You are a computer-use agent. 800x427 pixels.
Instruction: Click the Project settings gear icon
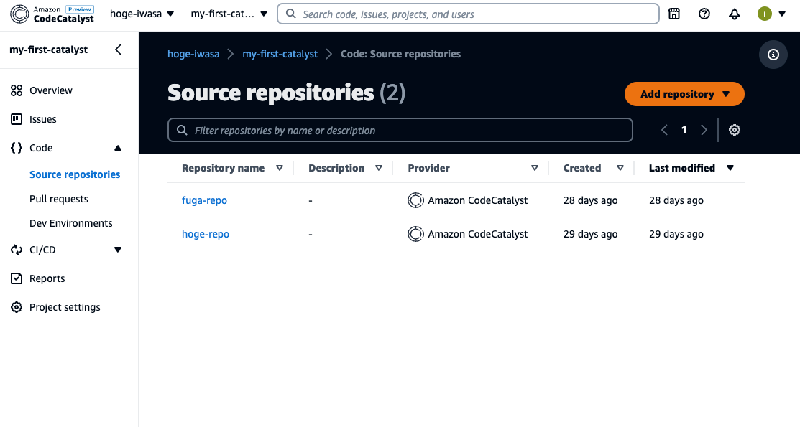click(x=17, y=307)
